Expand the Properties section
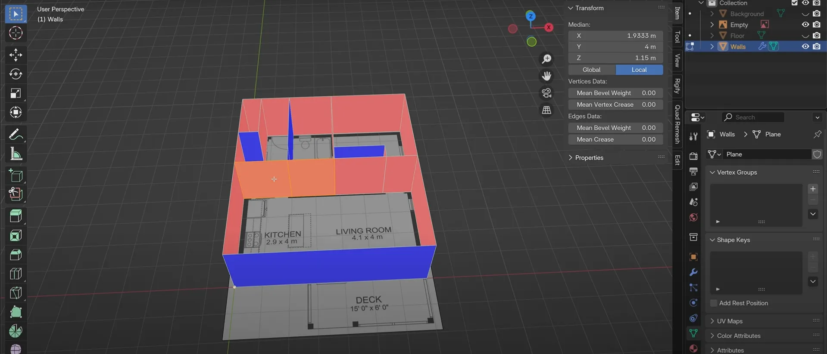 coord(589,158)
